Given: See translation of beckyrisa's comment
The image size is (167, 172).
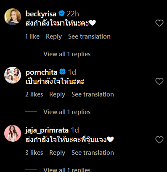Looking at the screenshot, I should tap(89, 36).
